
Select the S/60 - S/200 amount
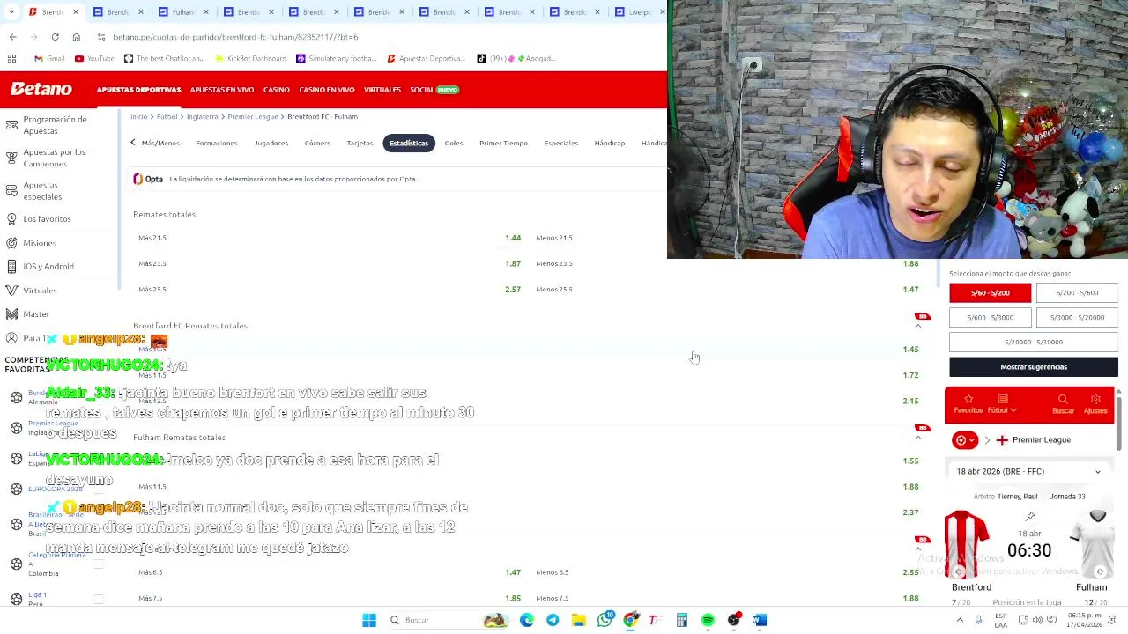[x=990, y=293]
